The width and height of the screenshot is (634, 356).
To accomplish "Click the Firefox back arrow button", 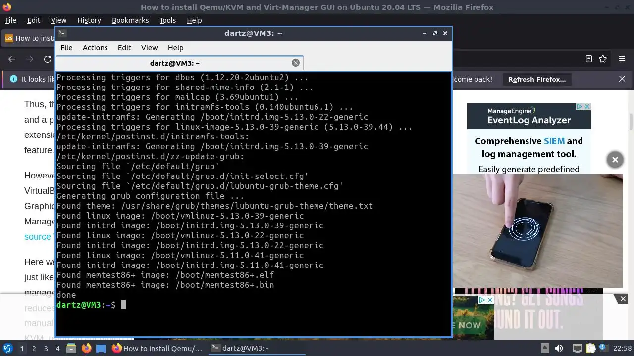I will 12,59.
